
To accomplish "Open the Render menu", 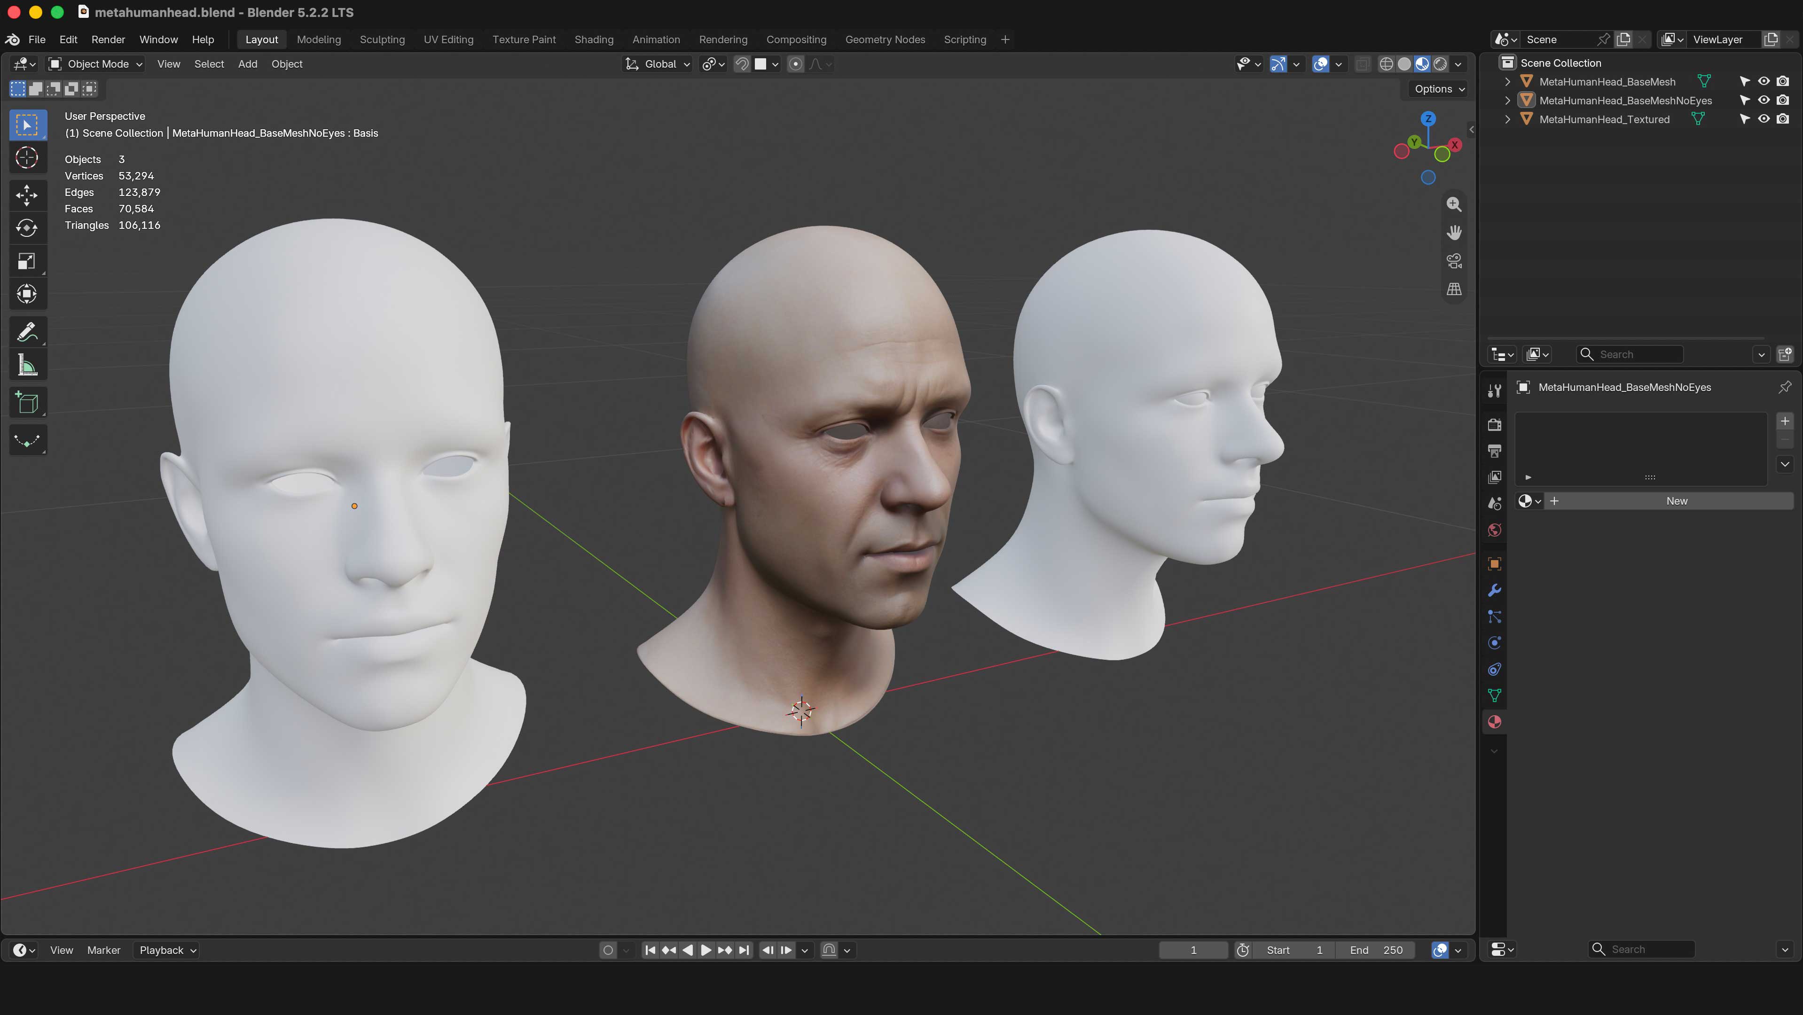I will click(108, 40).
